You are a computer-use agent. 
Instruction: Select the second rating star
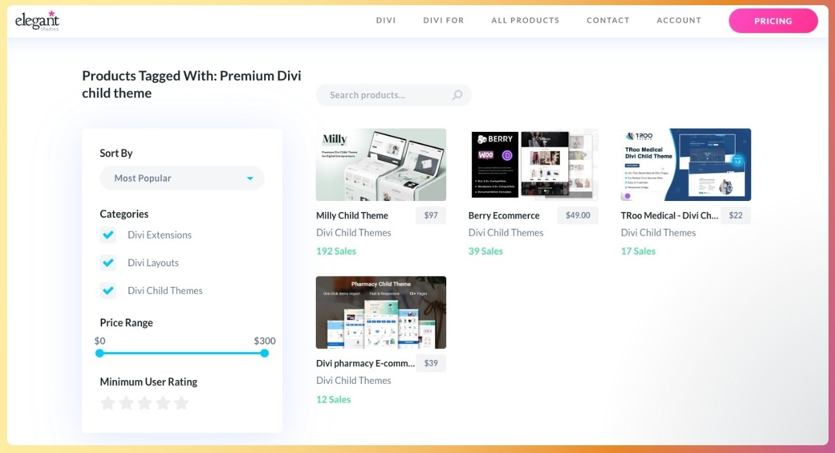pos(126,403)
